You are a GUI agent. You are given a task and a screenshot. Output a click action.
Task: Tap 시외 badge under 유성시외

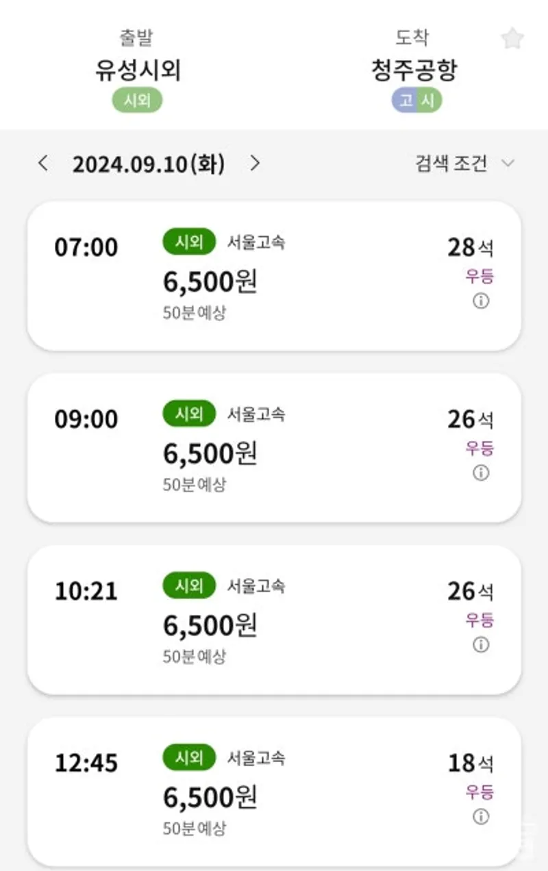pyautogui.click(x=137, y=101)
